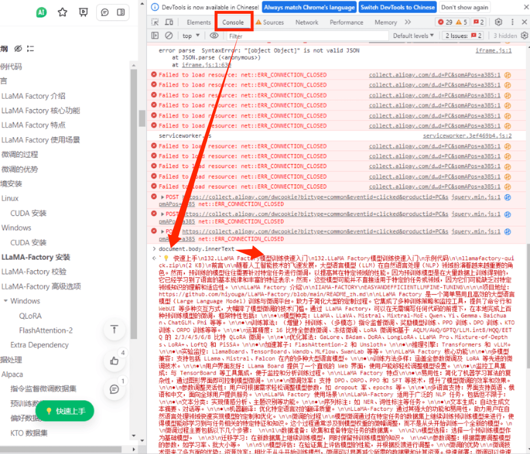Go to 微调的过程 in the outline
Viewport: 530px width, 454px height.
(x=19, y=154)
